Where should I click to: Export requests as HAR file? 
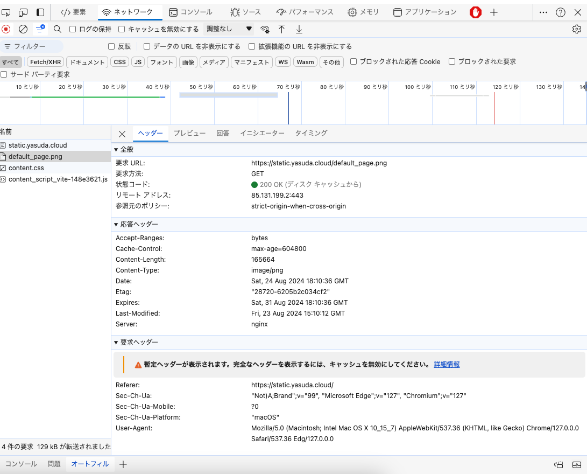click(x=299, y=29)
